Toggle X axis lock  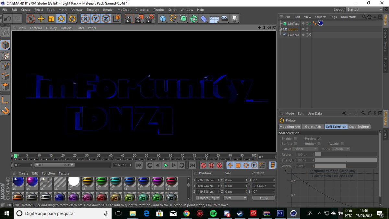pos(86,18)
